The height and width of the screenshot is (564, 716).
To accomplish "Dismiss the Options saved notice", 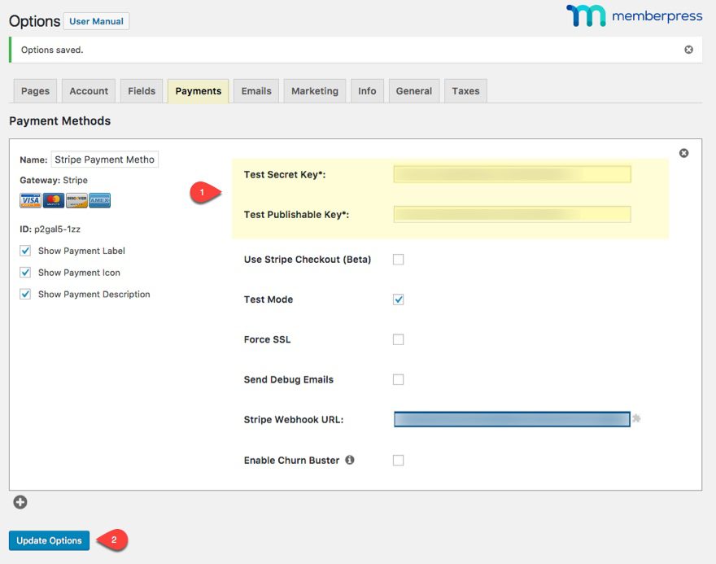I will pos(688,49).
